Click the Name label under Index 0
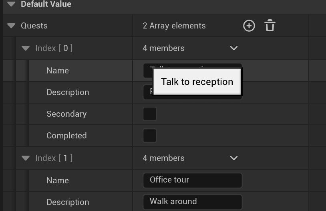This screenshot has height=211, width=326. coord(58,71)
